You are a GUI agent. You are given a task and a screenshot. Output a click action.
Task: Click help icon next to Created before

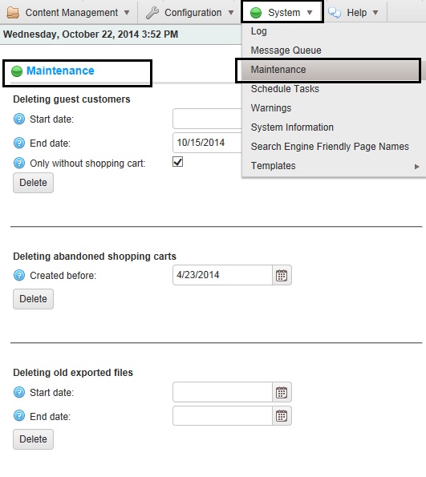(x=19, y=275)
